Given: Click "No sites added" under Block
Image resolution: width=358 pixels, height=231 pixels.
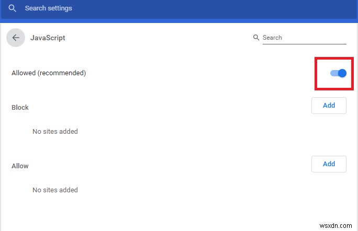Looking at the screenshot, I should [55, 132].
